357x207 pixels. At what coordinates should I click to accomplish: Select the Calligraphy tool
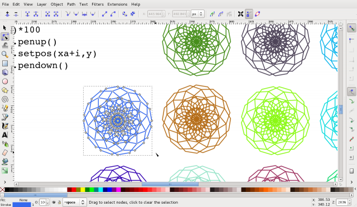(x=5, y=126)
